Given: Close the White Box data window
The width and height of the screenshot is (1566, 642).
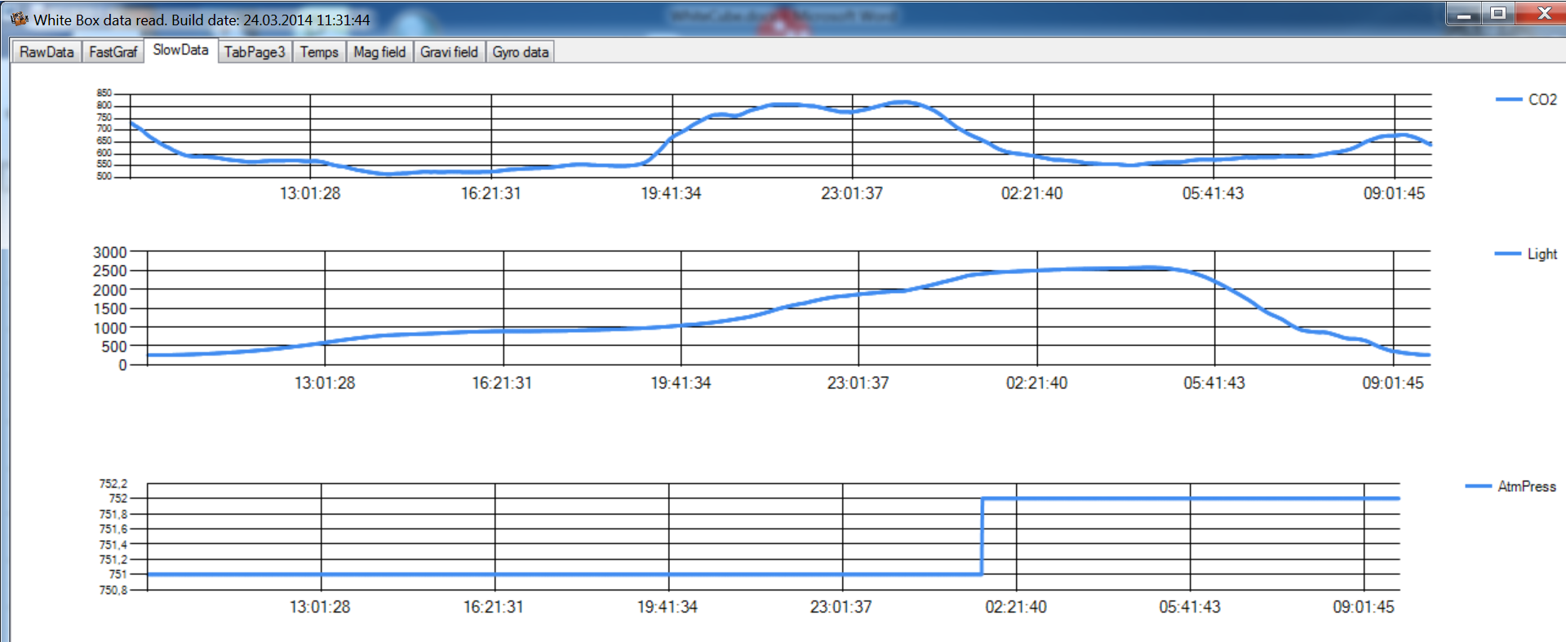Looking at the screenshot, I should click(x=1542, y=14).
